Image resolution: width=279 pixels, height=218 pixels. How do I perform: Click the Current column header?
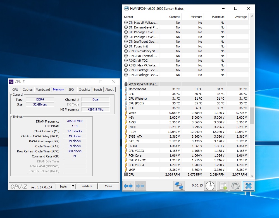click(170, 17)
